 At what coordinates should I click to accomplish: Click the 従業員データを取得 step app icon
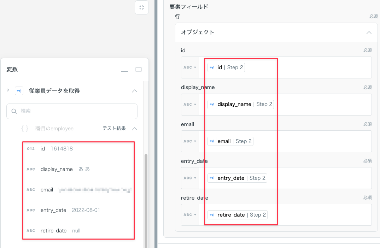19,91
